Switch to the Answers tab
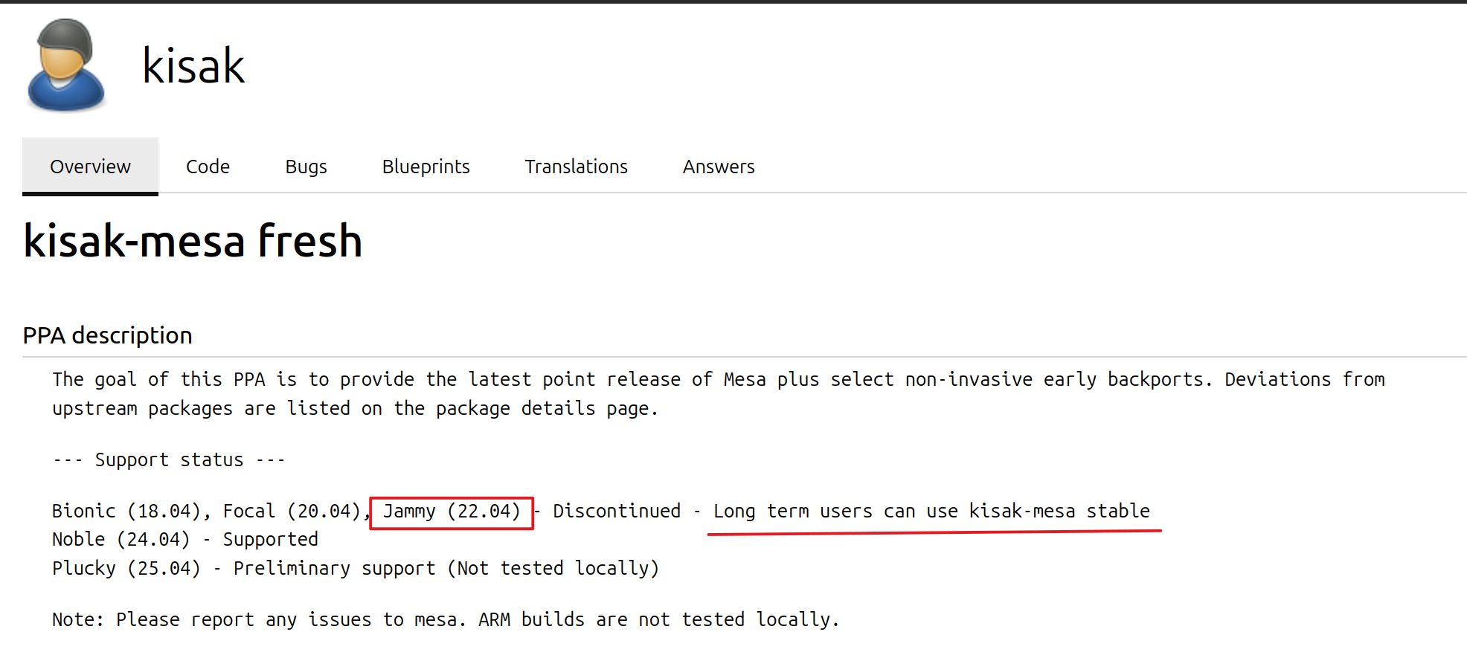The image size is (1467, 658). [719, 167]
